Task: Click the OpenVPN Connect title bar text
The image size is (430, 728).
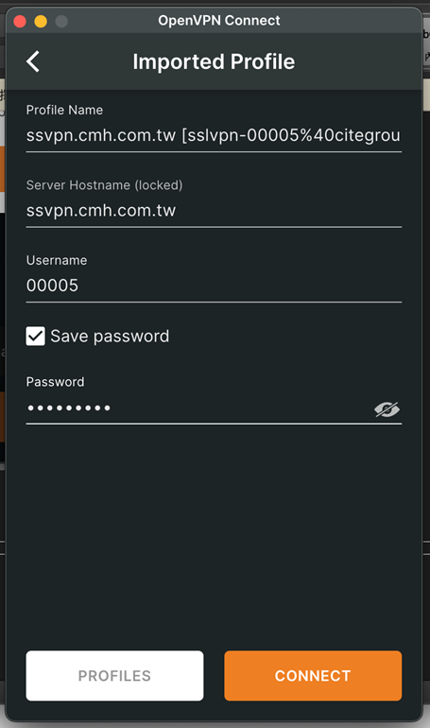Action: pyautogui.click(x=219, y=21)
